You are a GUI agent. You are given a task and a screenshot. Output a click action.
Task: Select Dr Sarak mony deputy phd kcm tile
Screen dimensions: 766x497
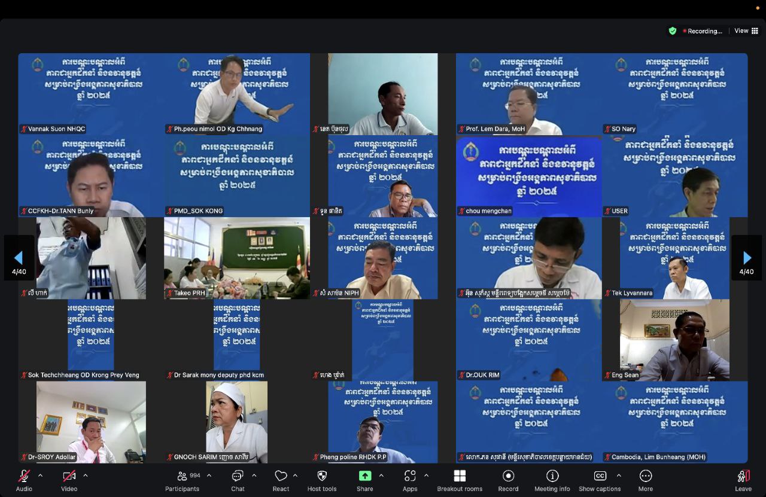point(237,340)
